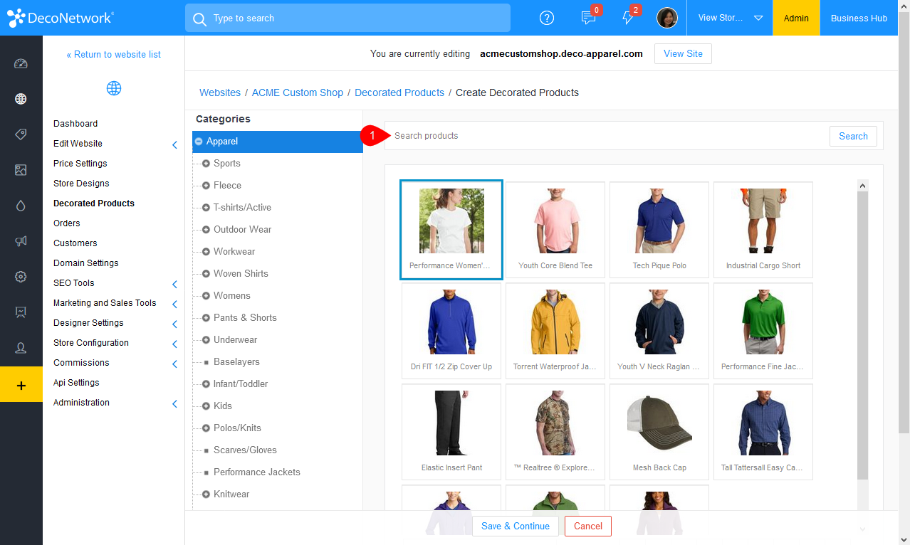Click the yellow plus icon in sidebar
Screen dimensions: 910x545
[x=21, y=384]
